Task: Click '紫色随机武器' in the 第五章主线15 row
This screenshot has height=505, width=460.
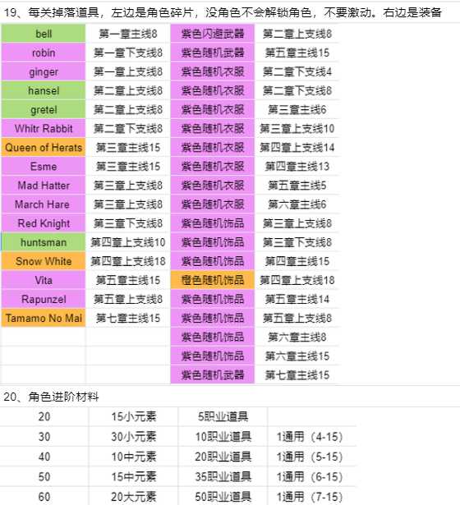Action: (x=213, y=53)
